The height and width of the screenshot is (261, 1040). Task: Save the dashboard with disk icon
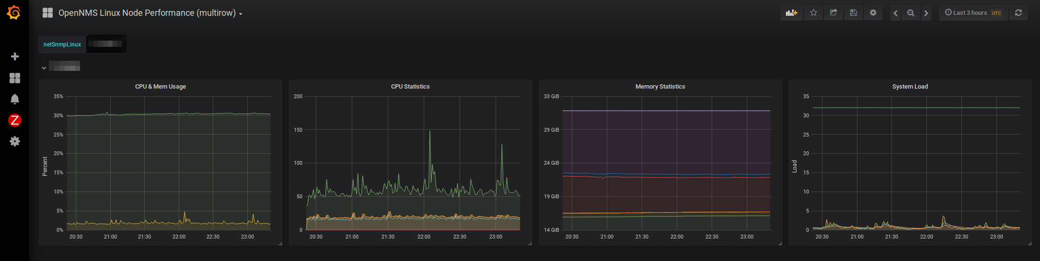854,13
